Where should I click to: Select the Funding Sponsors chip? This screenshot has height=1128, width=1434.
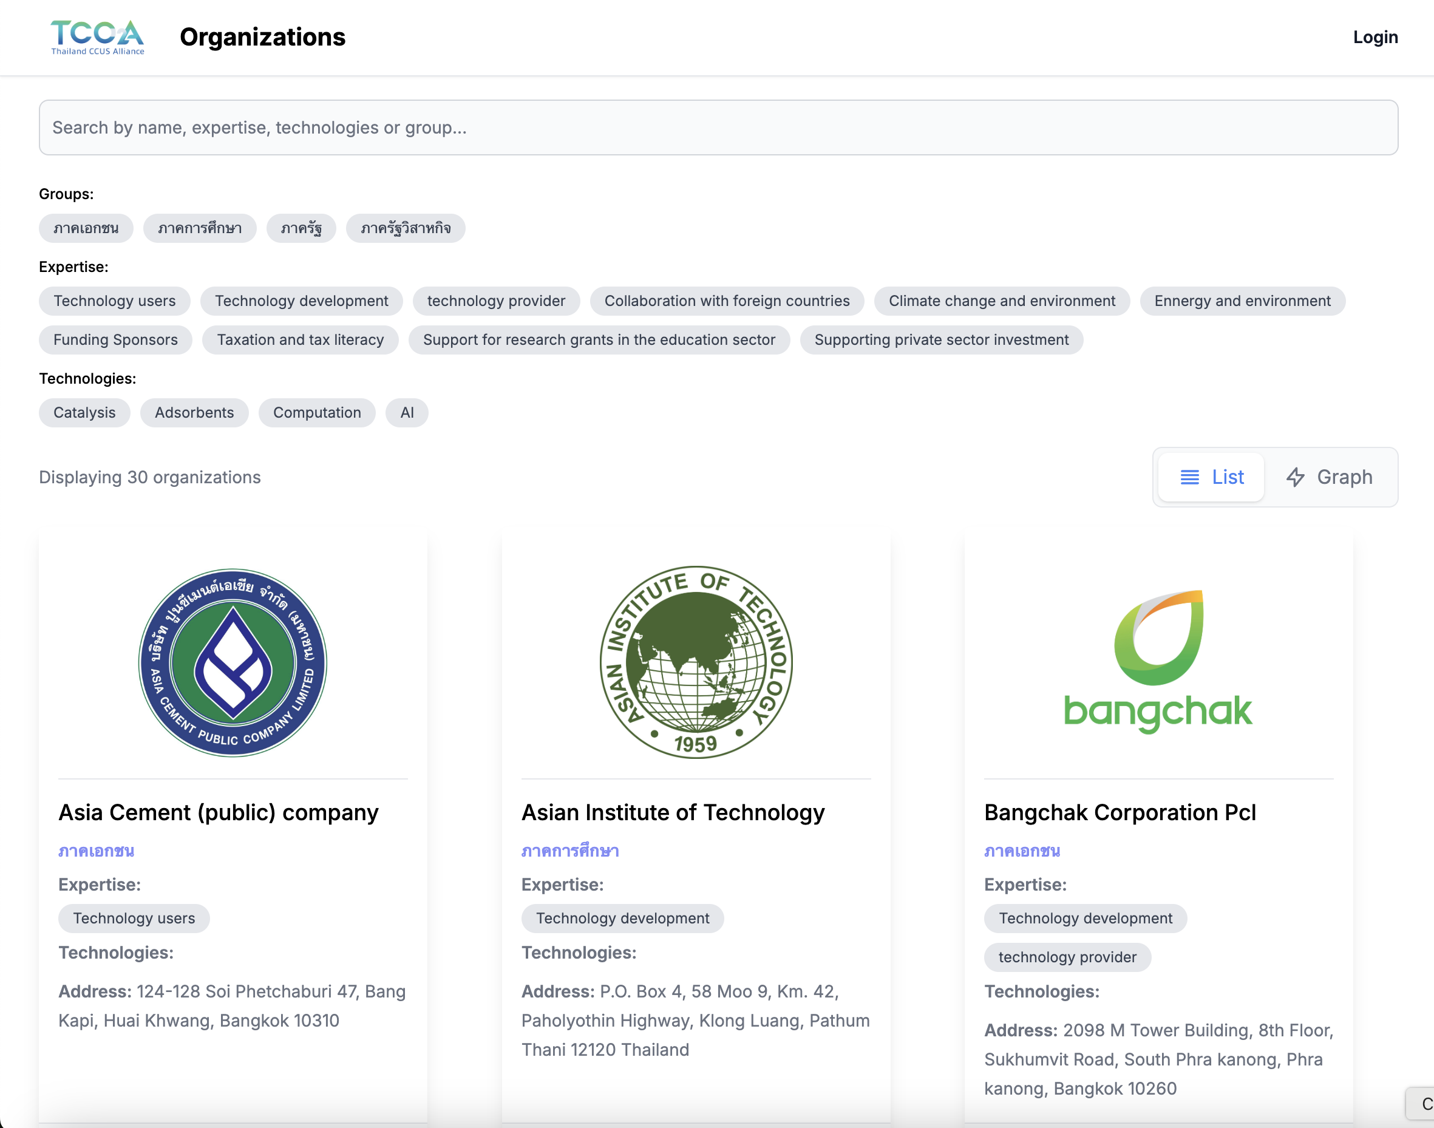115,340
